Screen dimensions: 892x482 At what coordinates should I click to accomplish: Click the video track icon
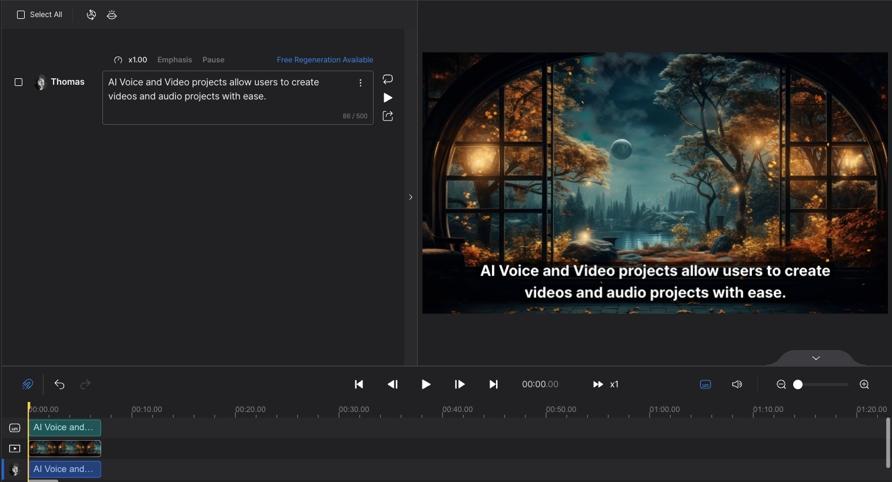(15, 448)
